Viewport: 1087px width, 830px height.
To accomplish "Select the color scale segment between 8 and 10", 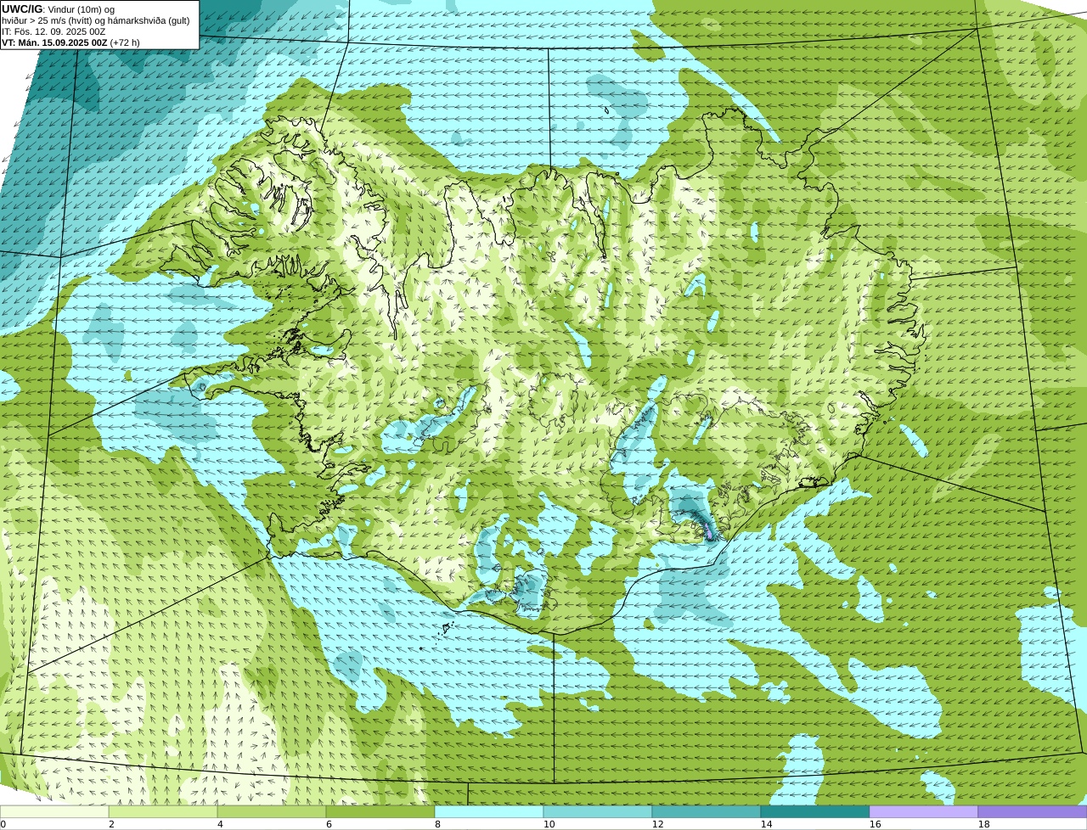I will pyautogui.click(x=489, y=812).
